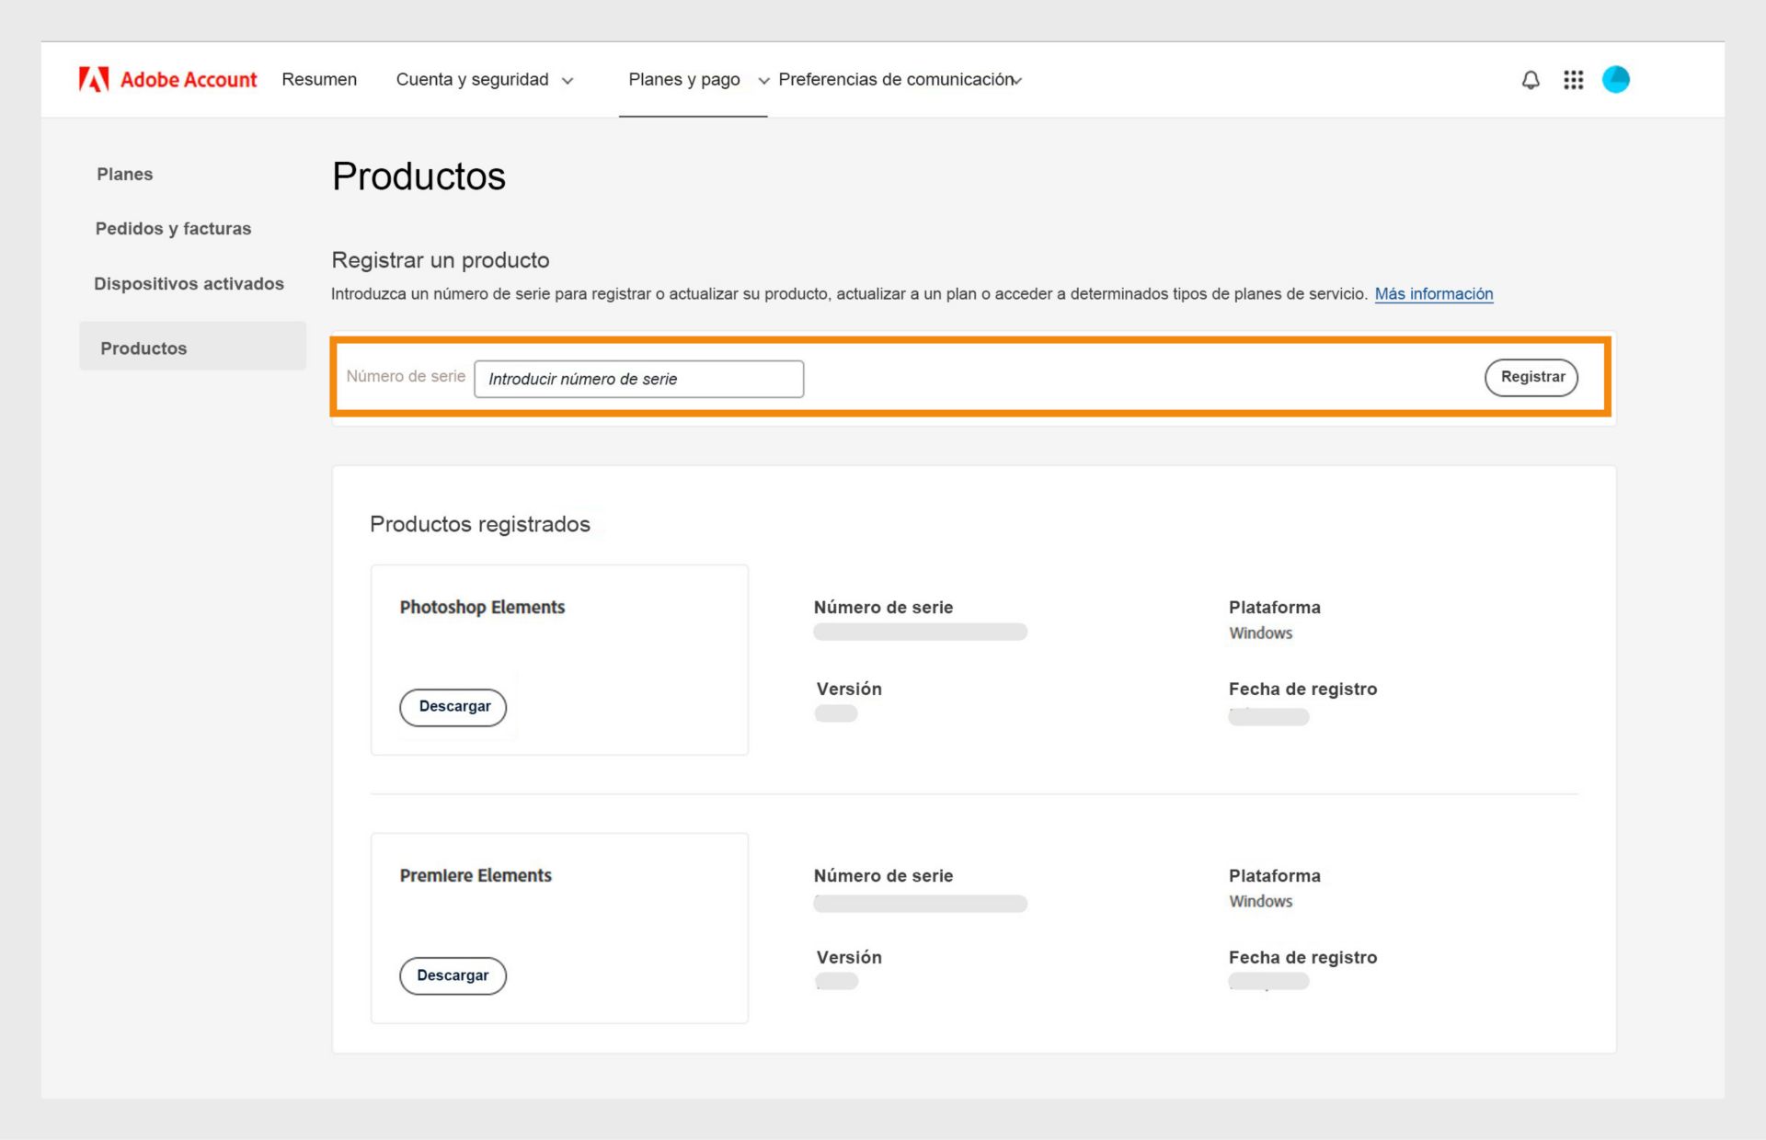
Task: Click the Registrar un producto heading
Action: click(x=441, y=260)
